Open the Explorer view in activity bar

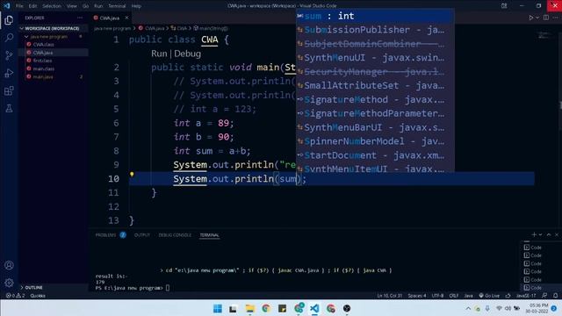9,20
